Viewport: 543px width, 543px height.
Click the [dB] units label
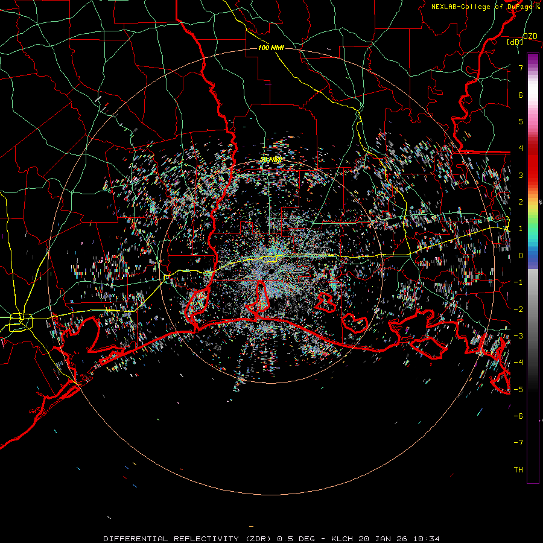click(515, 42)
